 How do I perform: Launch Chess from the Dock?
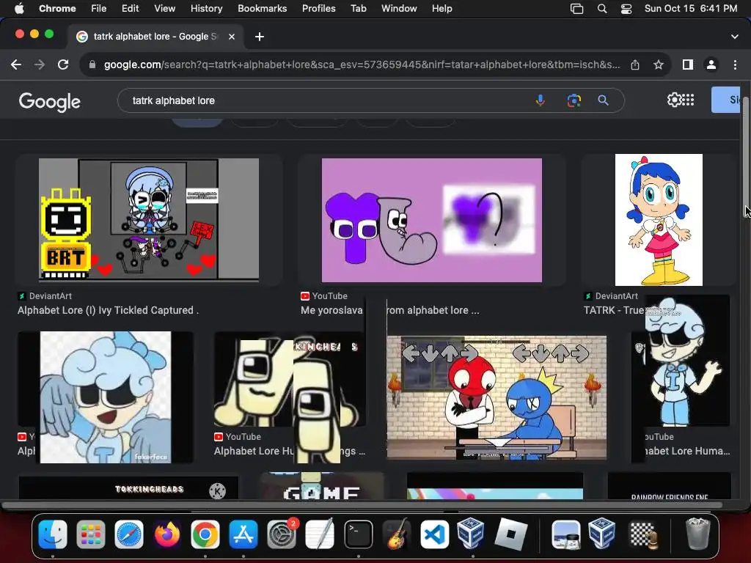pos(642,534)
